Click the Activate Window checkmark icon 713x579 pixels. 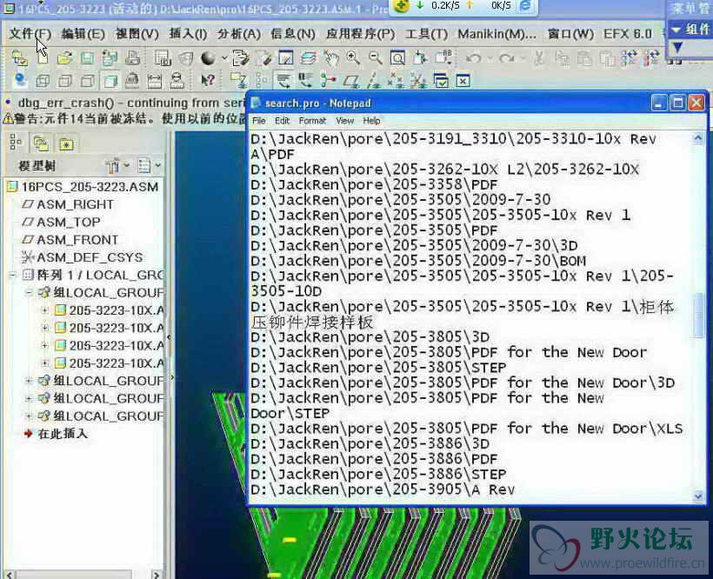[x=441, y=81]
